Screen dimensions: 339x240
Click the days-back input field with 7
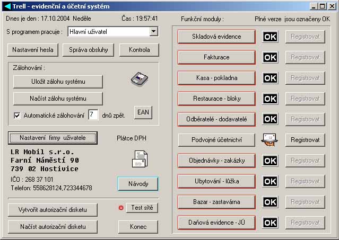point(93,114)
